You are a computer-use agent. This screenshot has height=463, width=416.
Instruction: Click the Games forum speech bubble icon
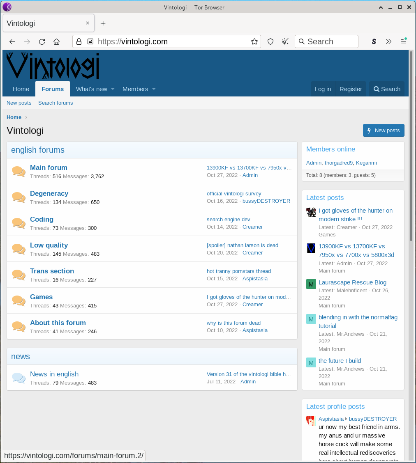pos(18,300)
